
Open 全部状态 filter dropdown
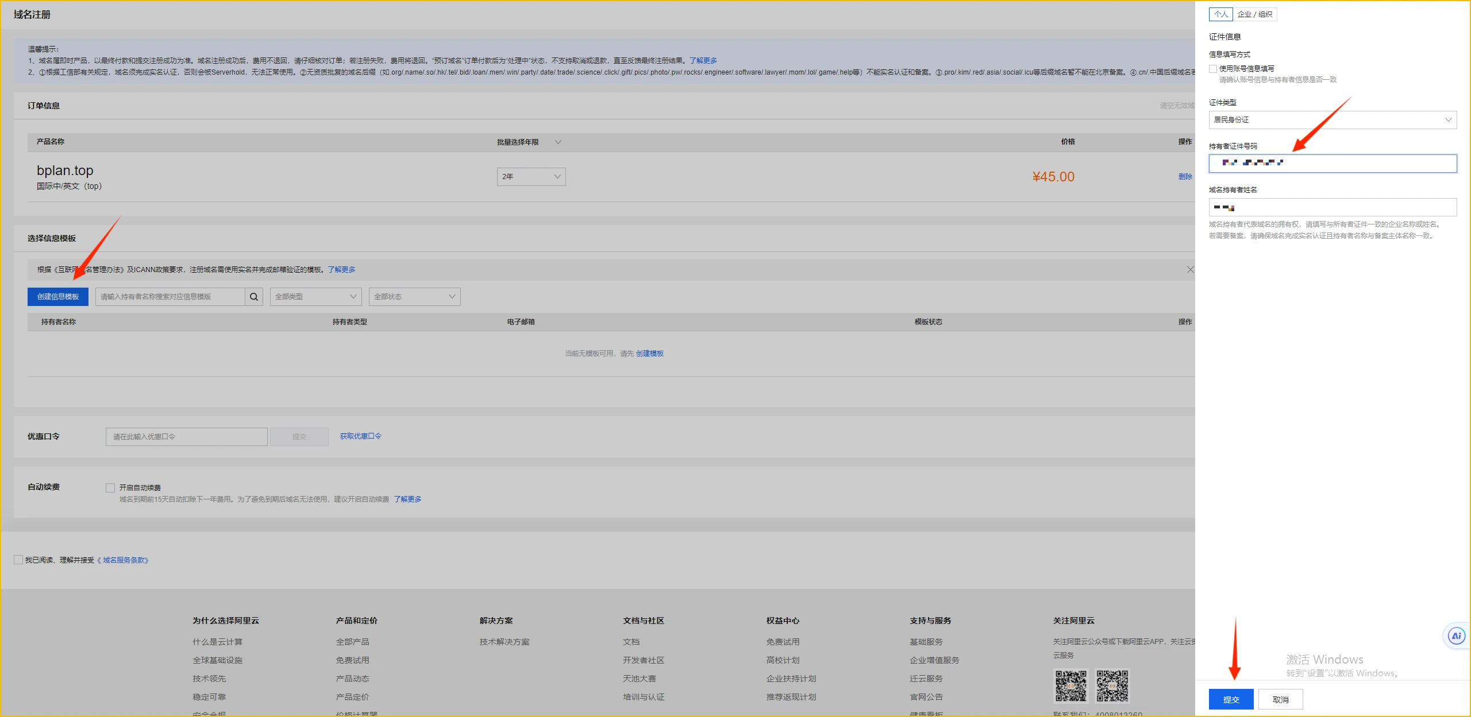coord(414,297)
